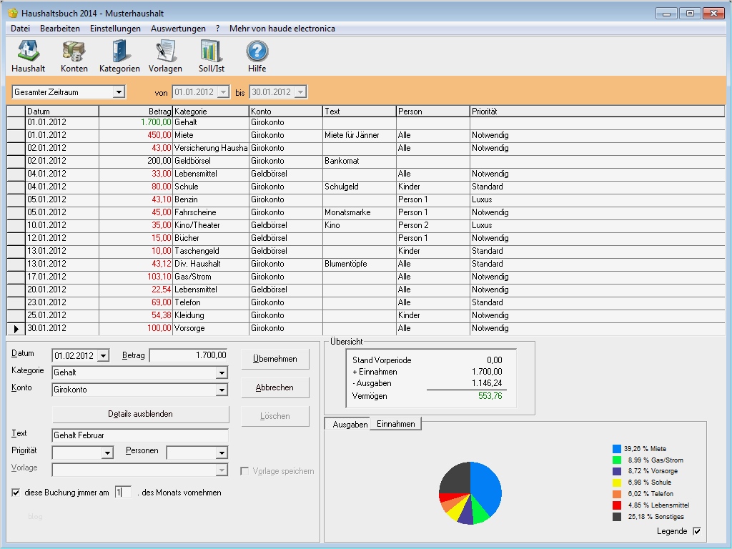Open the Vorlagen editor
Image resolution: width=732 pixels, height=549 pixels.
[165, 55]
